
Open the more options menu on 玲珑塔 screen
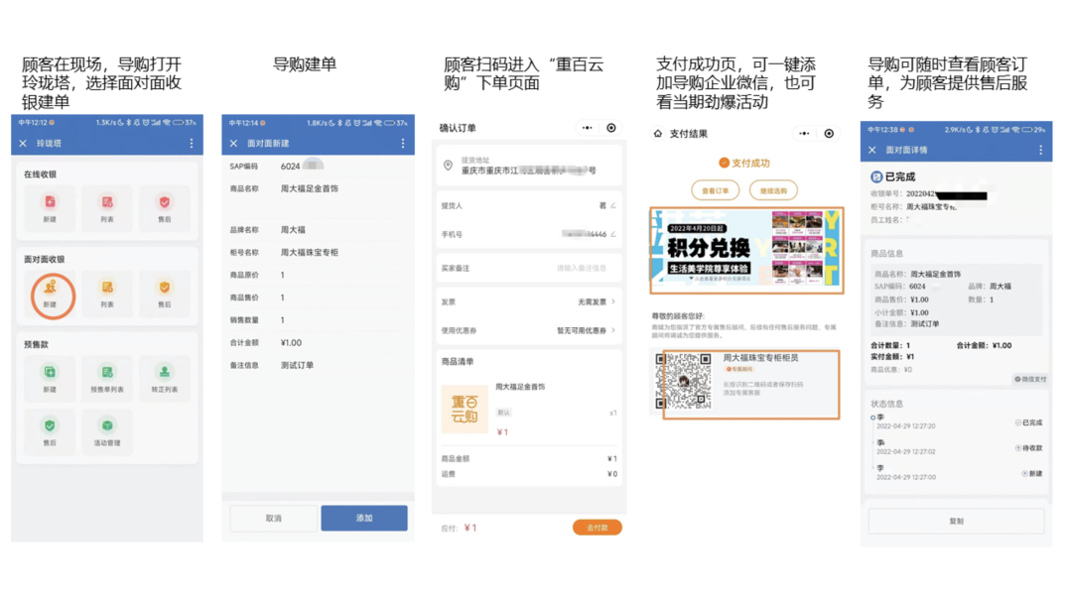point(192,144)
